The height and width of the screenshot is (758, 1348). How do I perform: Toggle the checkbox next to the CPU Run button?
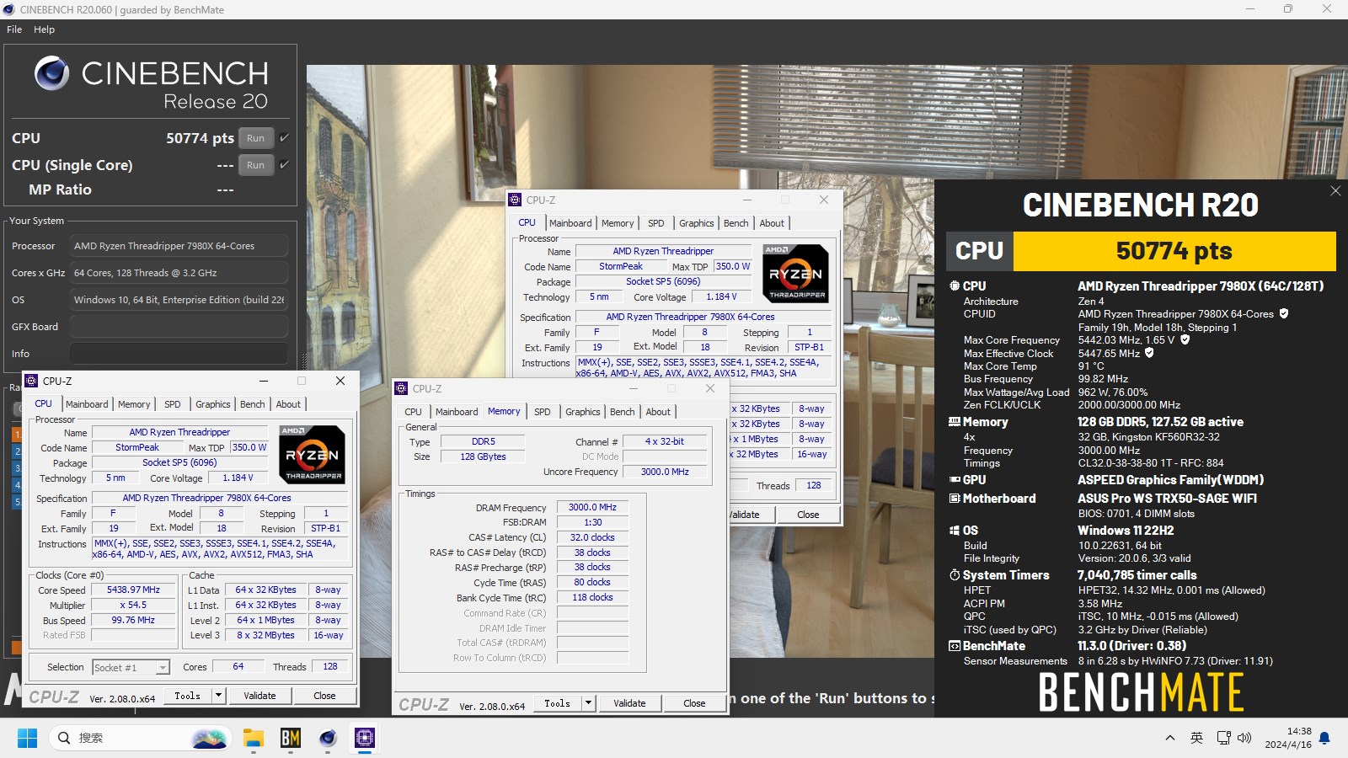click(x=284, y=137)
